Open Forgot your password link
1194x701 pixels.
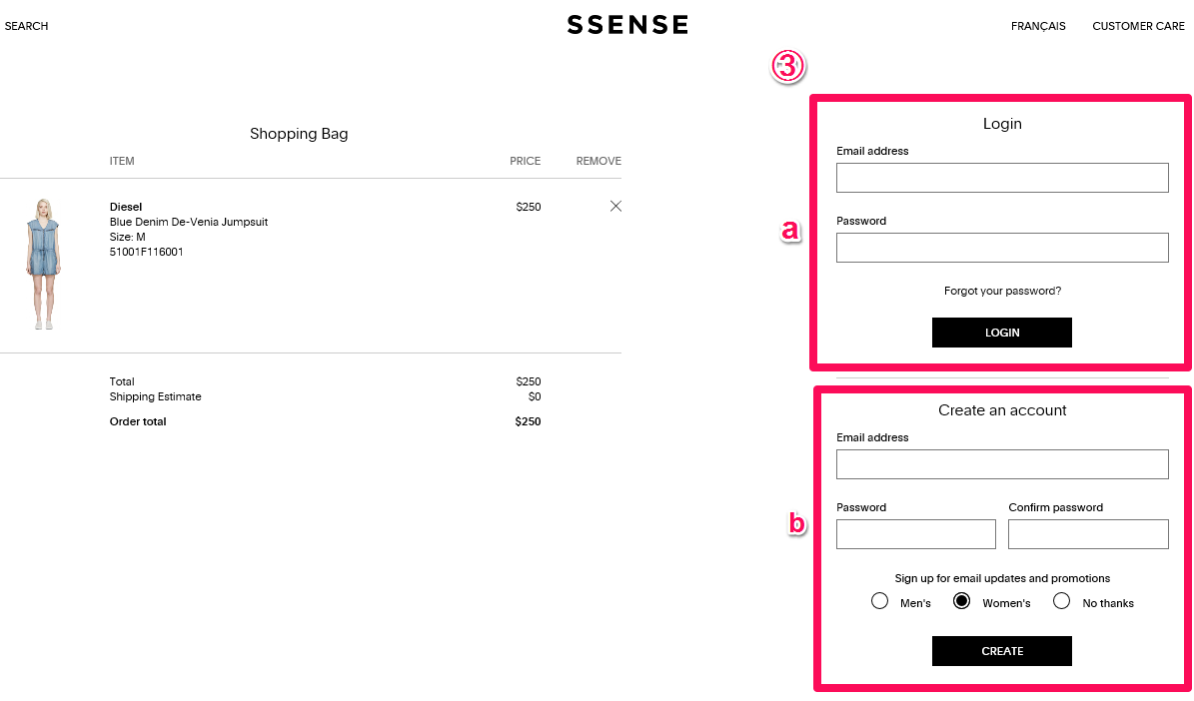1002,291
